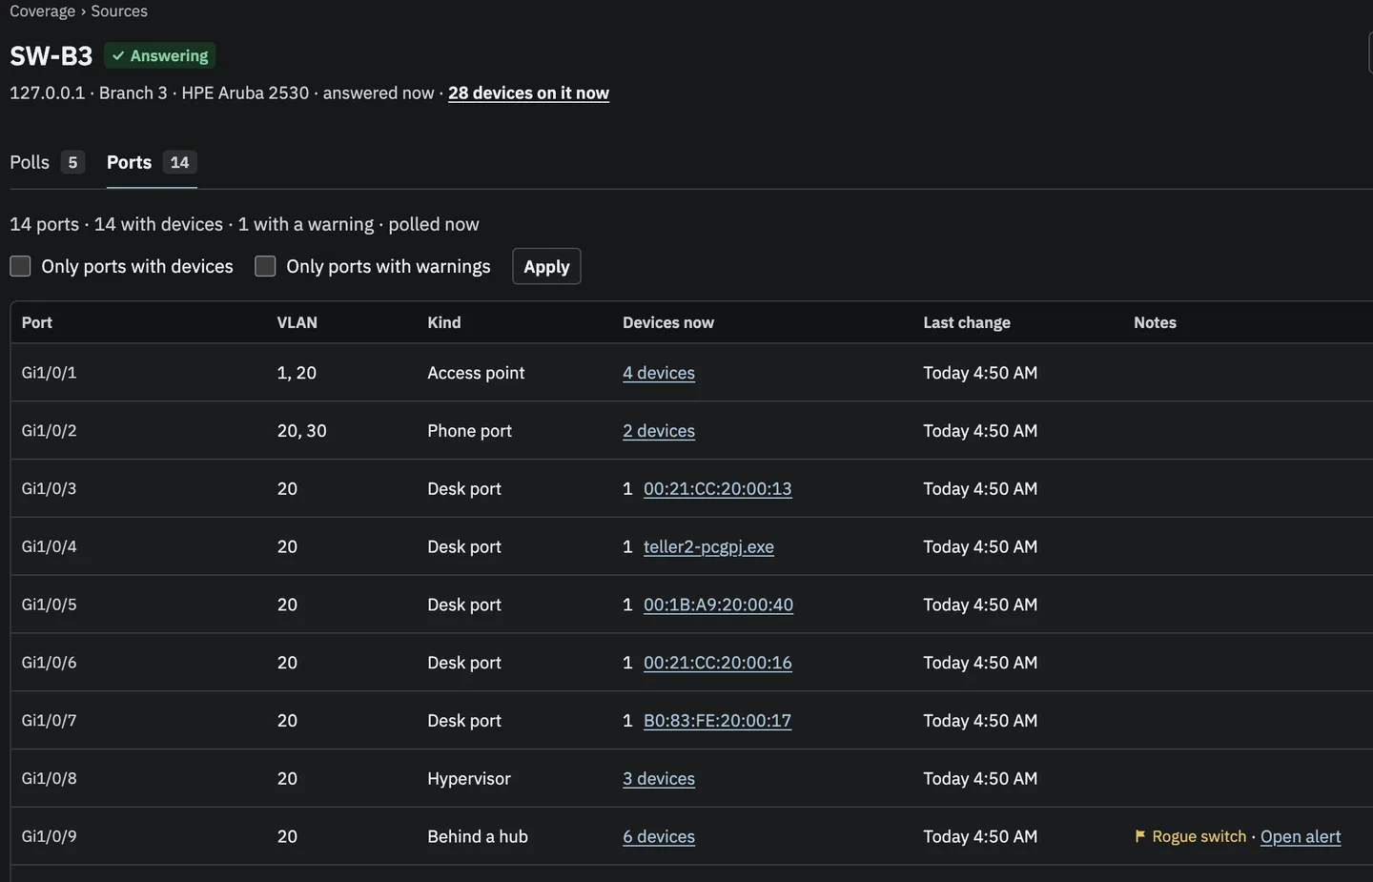The width and height of the screenshot is (1373, 882).
Task: Click Open alert for the rogue switch
Action: point(1301,836)
